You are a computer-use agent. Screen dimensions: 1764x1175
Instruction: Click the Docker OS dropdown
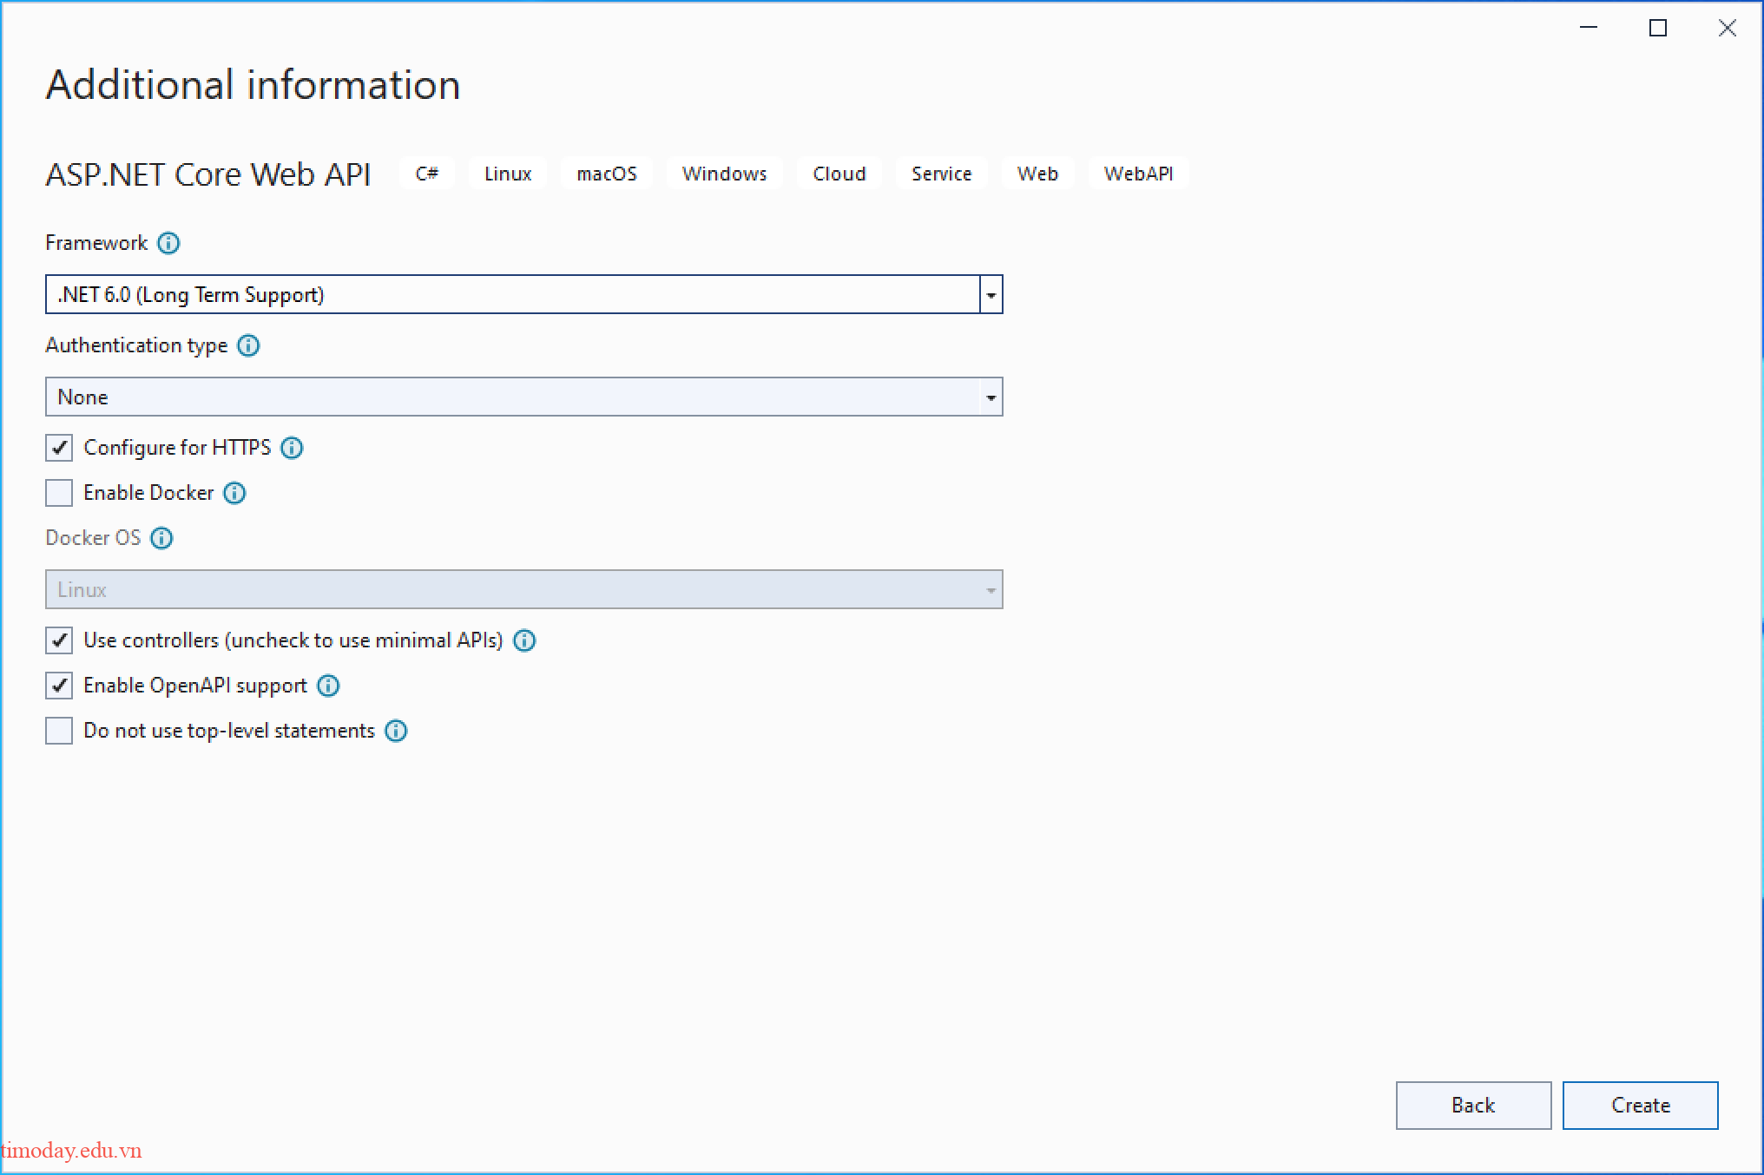point(991,589)
